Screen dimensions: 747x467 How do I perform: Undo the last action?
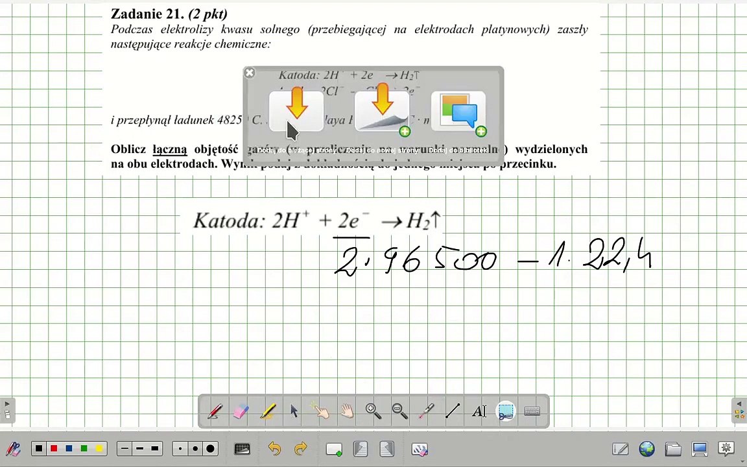274,448
